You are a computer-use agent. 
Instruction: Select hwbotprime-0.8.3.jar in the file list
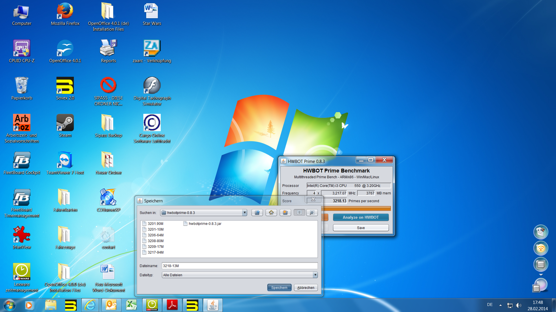(202, 224)
